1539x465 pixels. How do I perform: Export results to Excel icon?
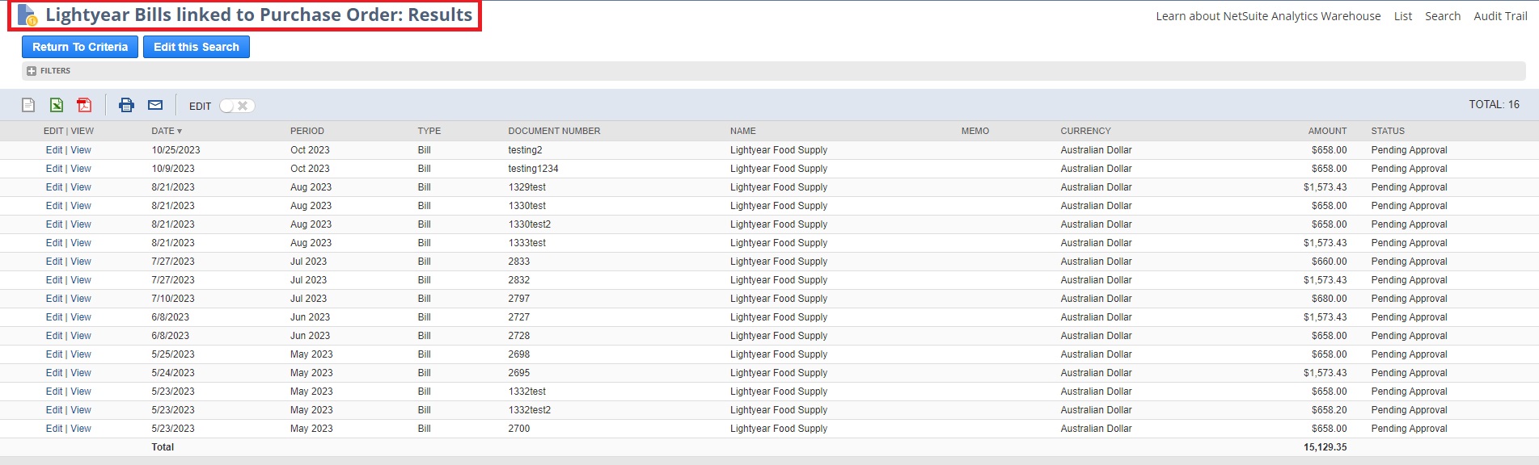pos(57,105)
